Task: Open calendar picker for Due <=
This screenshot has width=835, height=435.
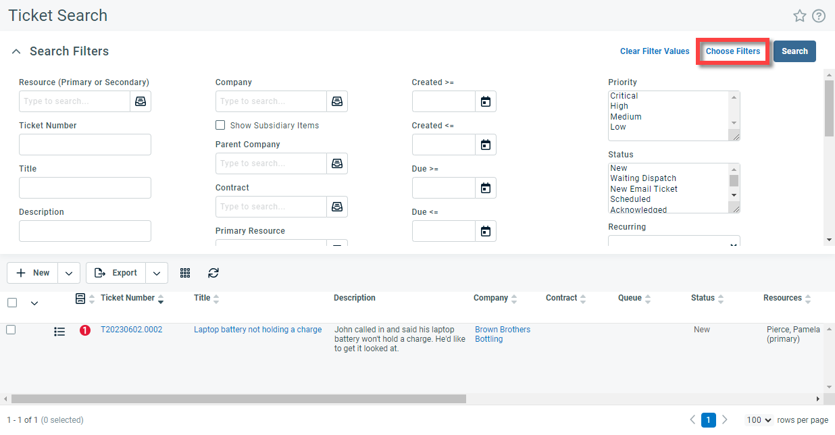Action: point(485,231)
